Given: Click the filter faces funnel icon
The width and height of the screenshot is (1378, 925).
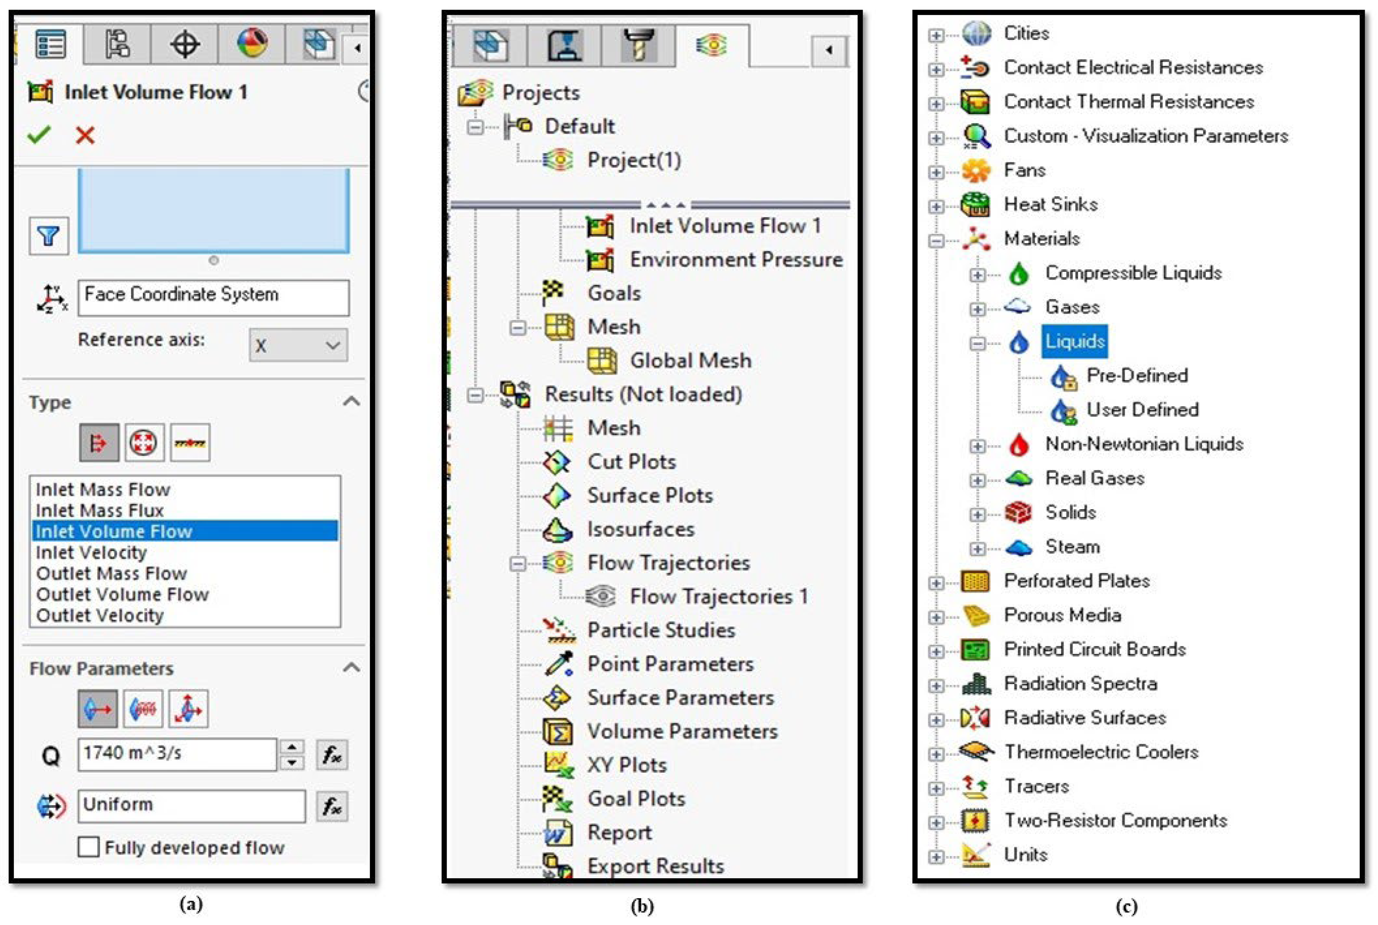Looking at the screenshot, I should 48,236.
